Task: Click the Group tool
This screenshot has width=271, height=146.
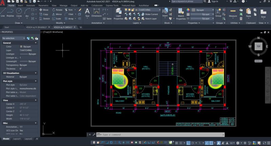Action: click(x=218, y=13)
